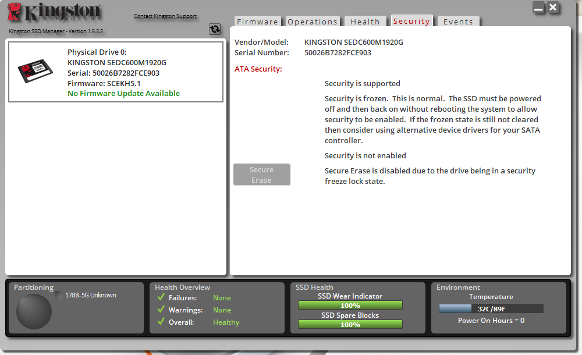Image resolution: width=582 pixels, height=355 pixels.
Task: Click the Overall: Healthy value
Action: 226,322
